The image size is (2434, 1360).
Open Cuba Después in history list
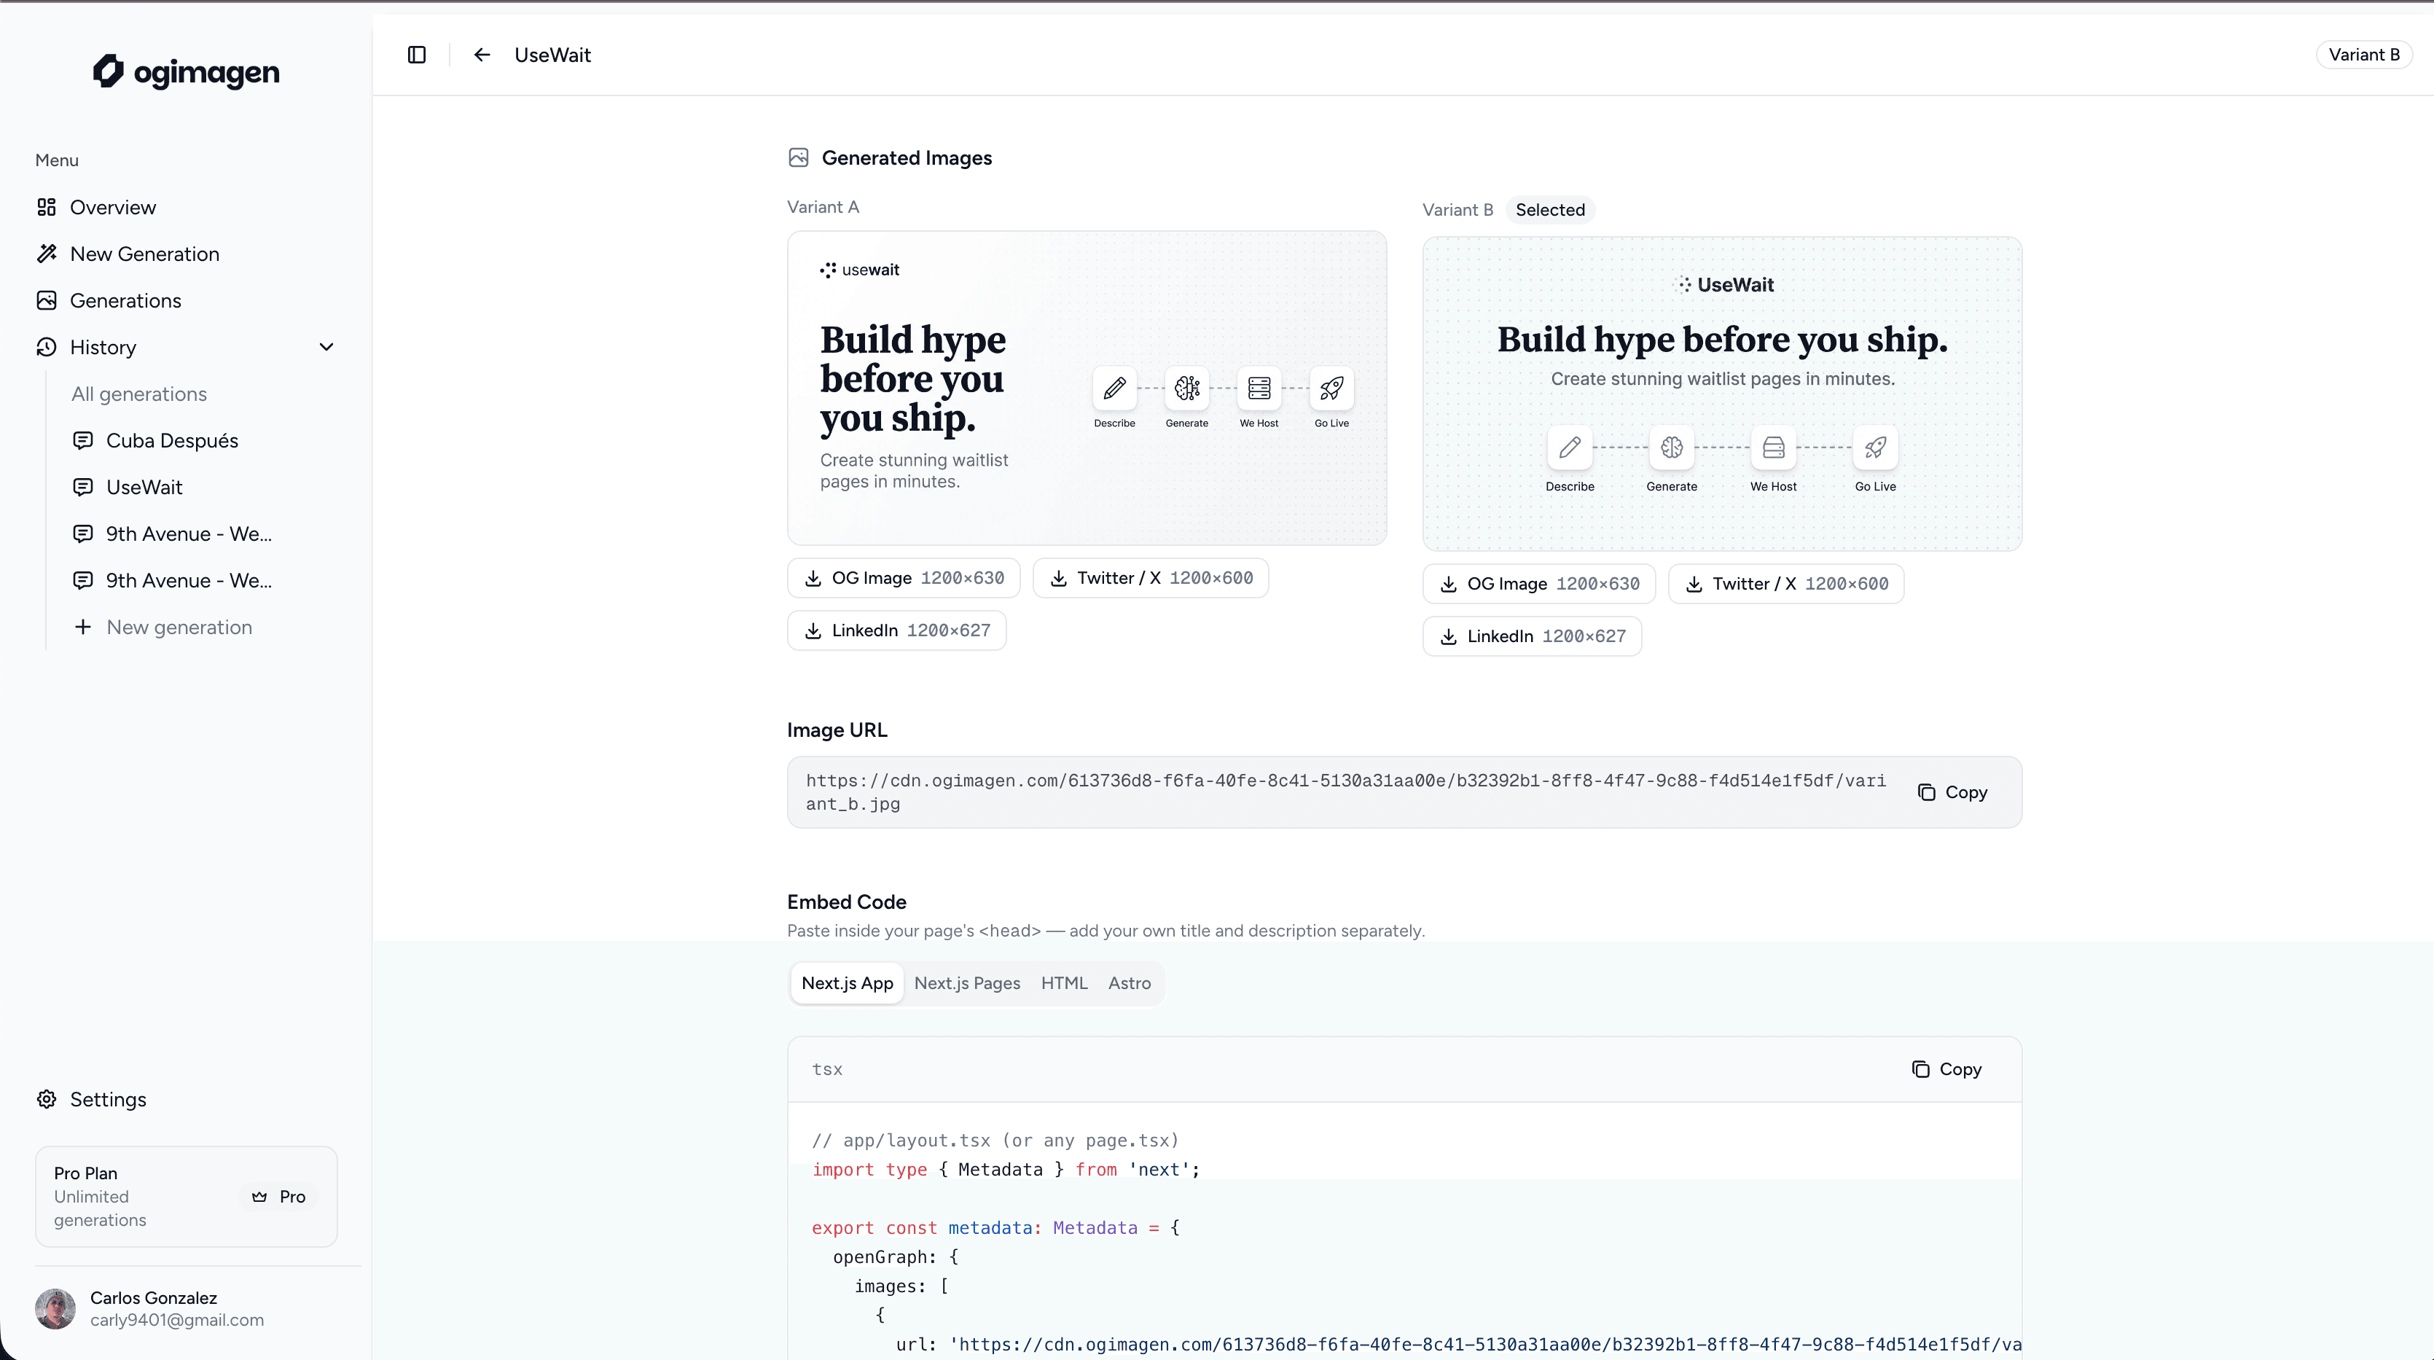click(x=171, y=440)
